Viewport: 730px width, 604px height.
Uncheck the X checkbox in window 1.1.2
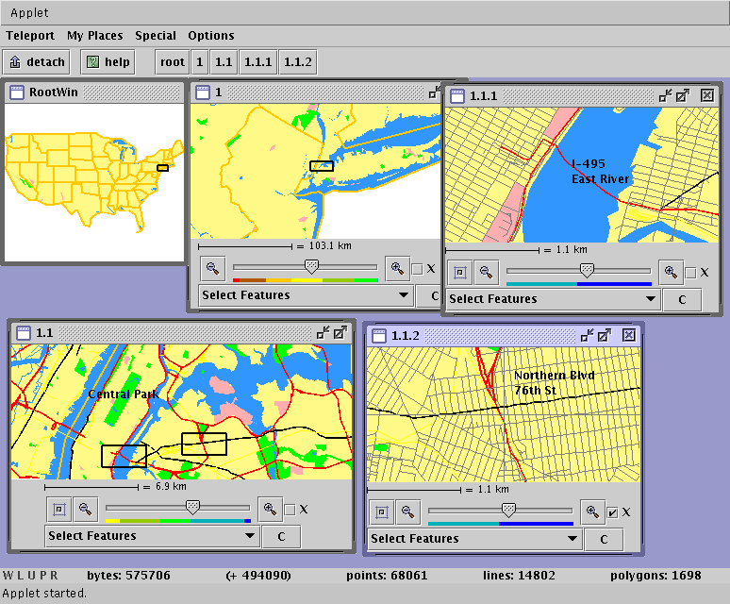point(612,512)
